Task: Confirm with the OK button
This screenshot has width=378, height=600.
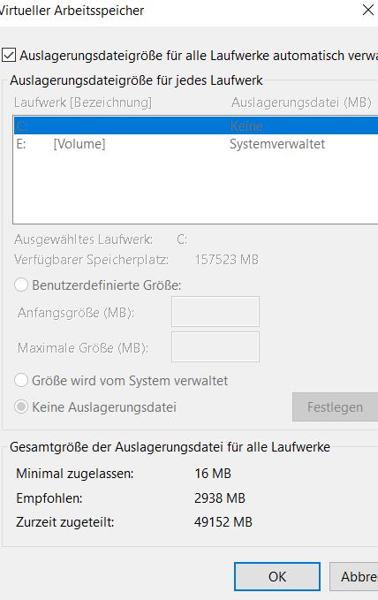Action: 277,576
